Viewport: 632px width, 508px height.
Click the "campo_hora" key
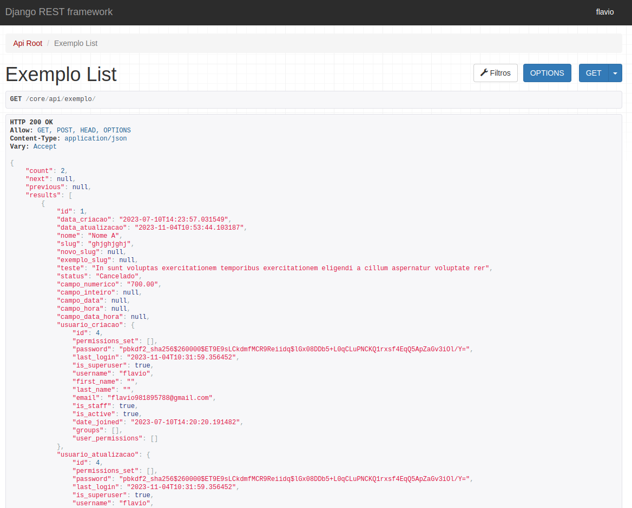[x=80, y=309]
